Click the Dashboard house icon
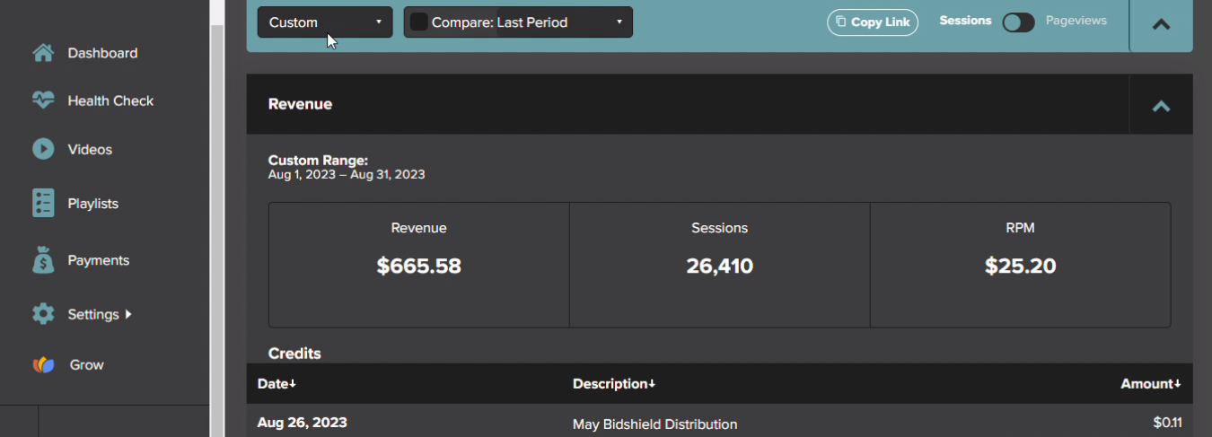The image size is (1212, 437). coord(43,53)
